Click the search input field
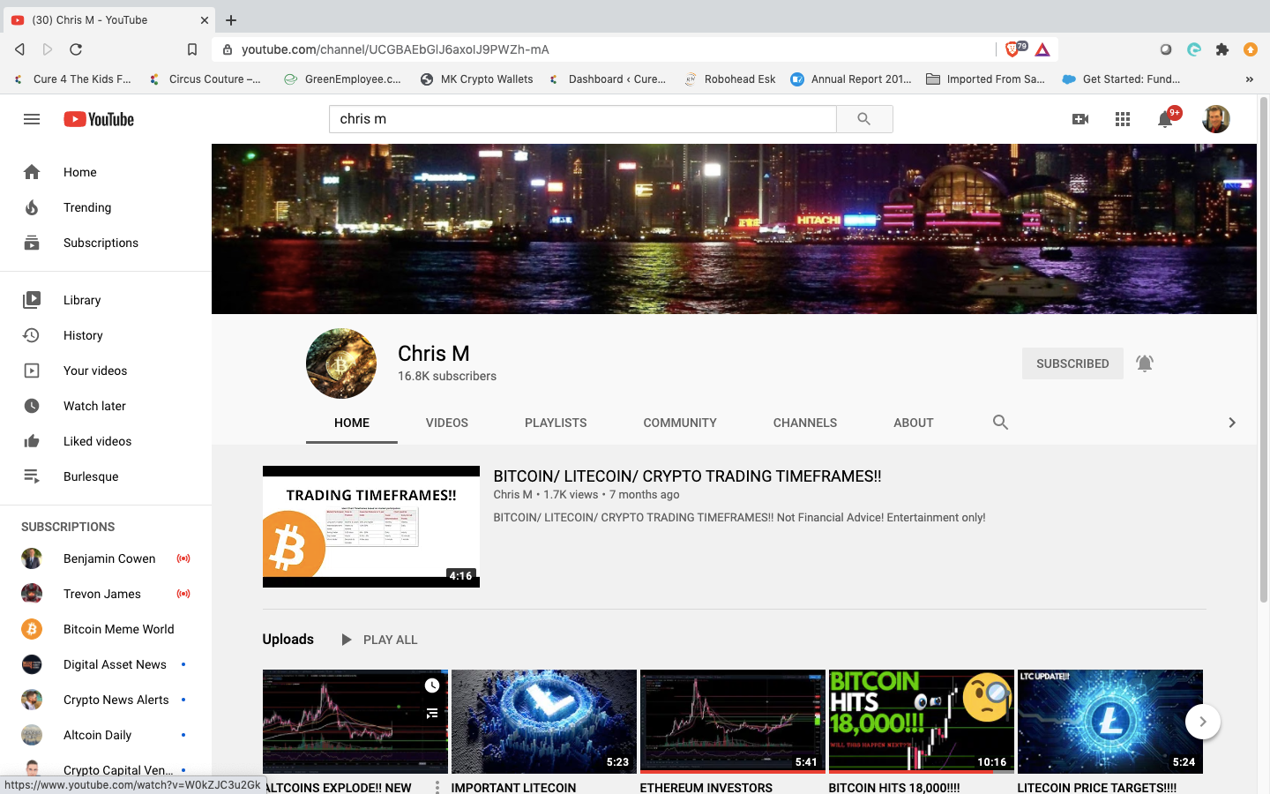Viewport: 1270px width, 794px height. pyautogui.click(x=582, y=119)
